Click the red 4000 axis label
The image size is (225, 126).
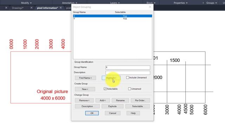pos(63,44)
